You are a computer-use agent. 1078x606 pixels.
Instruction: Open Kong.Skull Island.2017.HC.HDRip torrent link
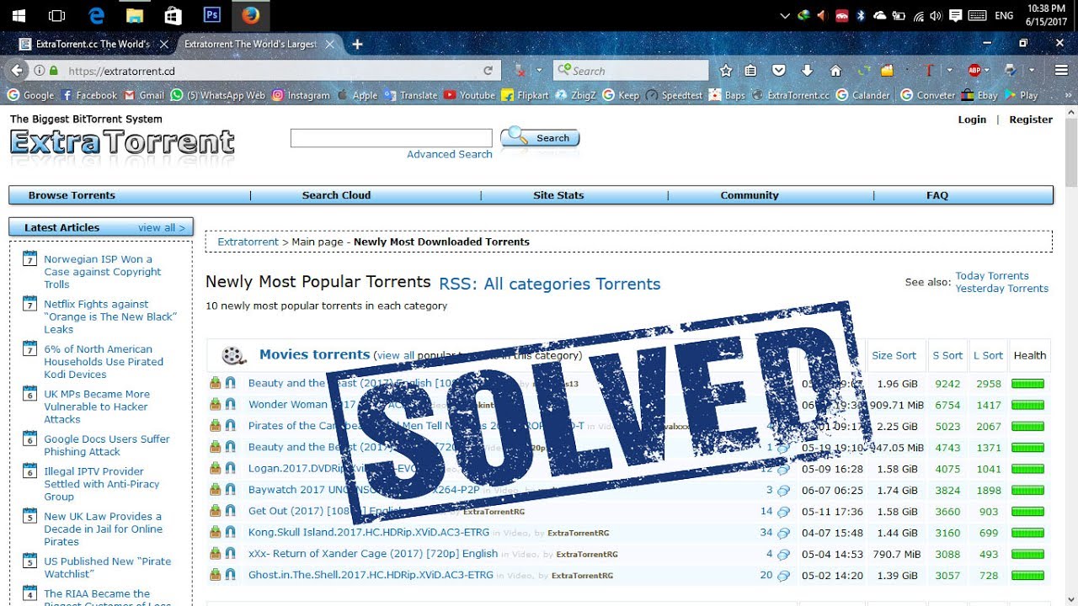[371, 532]
